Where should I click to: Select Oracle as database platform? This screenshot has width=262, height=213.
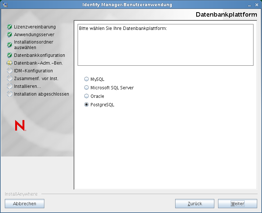pyautogui.click(x=86, y=96)
